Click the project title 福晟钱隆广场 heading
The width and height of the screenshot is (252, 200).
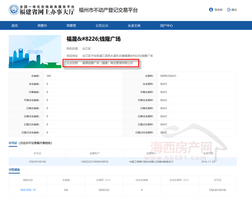(x=93, y=39)
